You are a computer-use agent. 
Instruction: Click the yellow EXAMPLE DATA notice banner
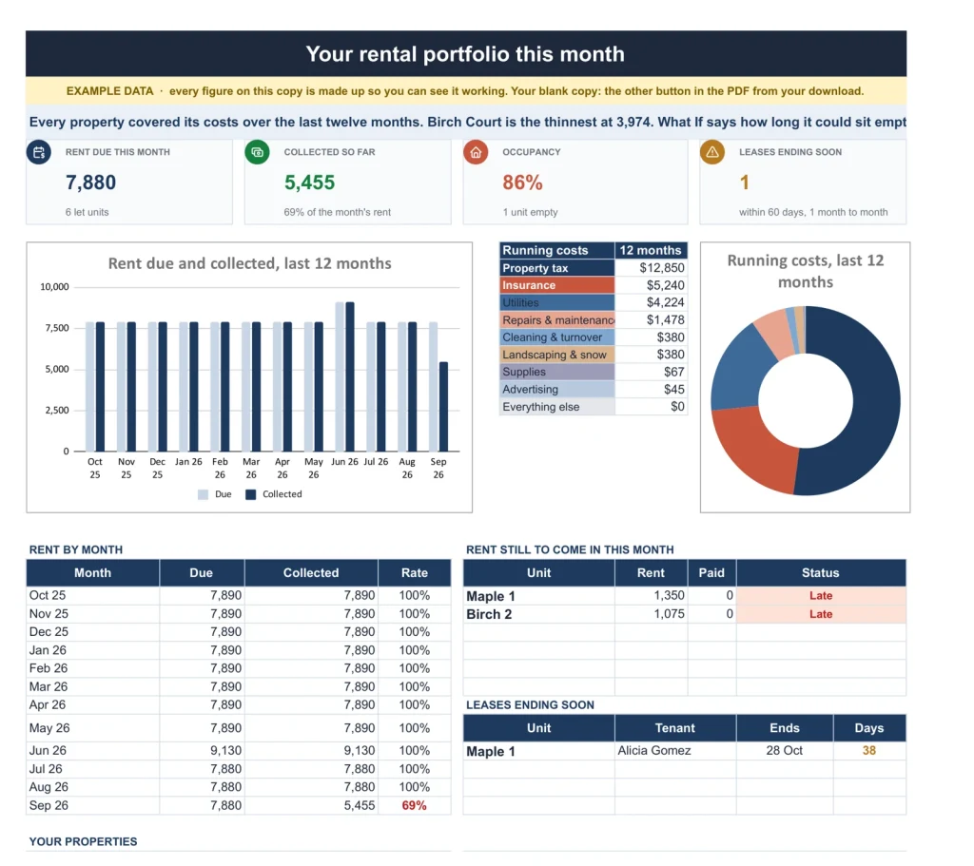pos(466,91)
